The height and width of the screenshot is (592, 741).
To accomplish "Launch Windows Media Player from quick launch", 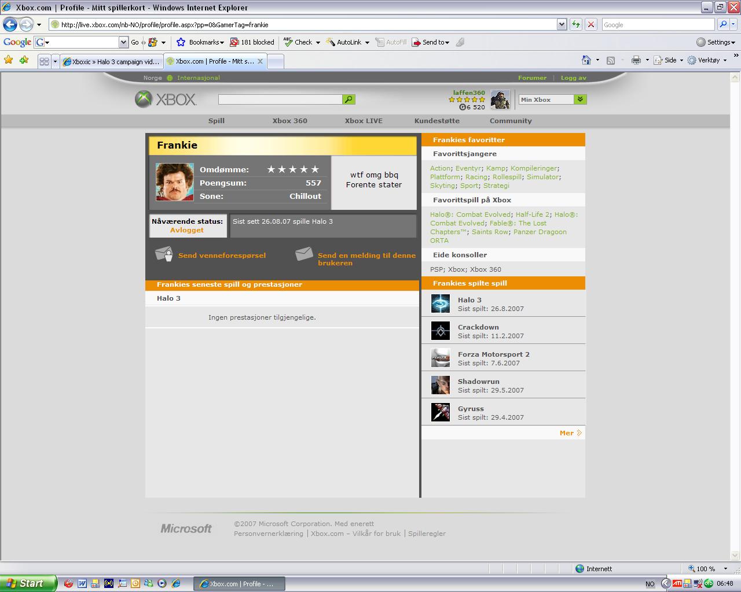I will click(162, 583).
